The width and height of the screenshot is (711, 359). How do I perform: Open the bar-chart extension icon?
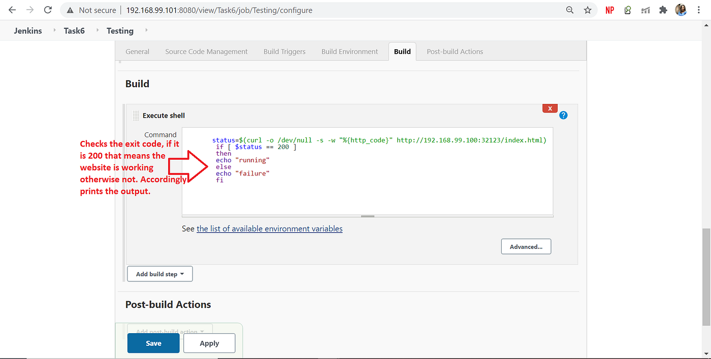tap(645, 10)
